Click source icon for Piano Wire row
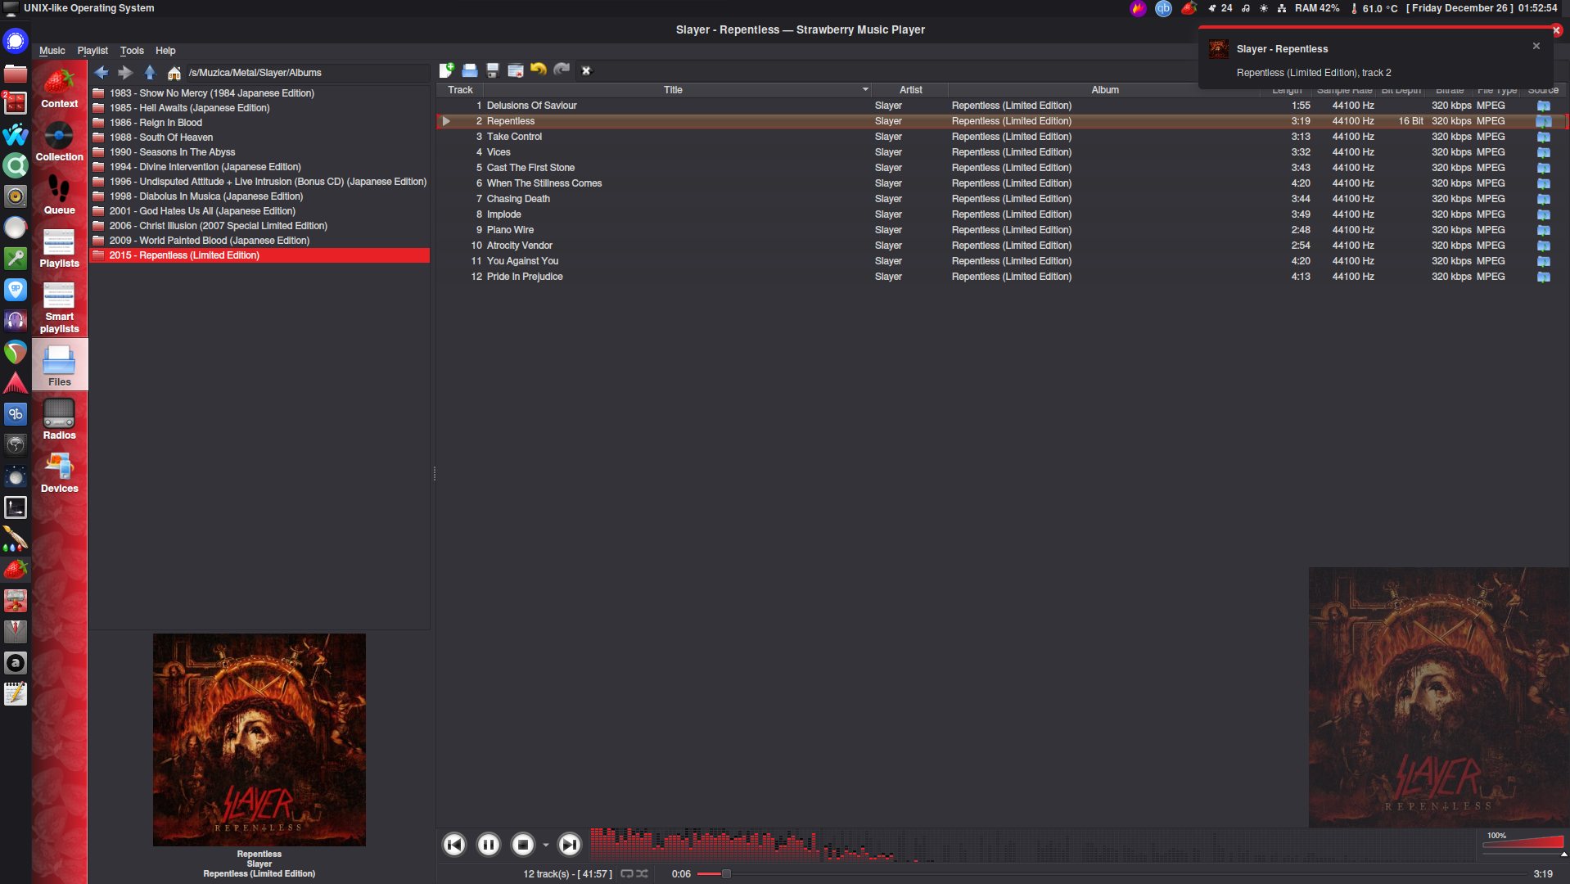The width and height of the screenshot is (1570, 884). click(x=1543, y=230)
